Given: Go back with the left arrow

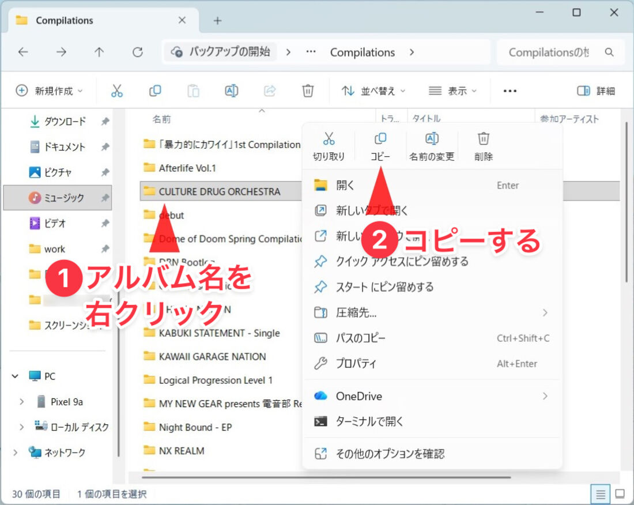Looking at the screenshot, I should pyautogui.click(x=24, y=52).
